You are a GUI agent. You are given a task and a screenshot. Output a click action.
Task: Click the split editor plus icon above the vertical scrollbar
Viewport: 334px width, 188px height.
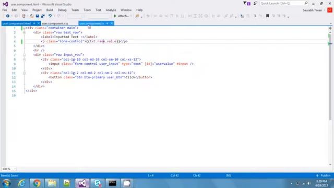(x=330, y=28)
